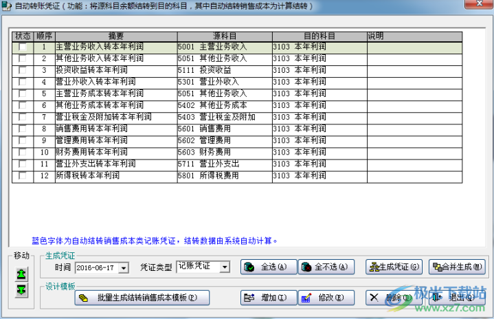
Task: Tick the checkbox for row 4 营业外收入
Action: point(23,82)
